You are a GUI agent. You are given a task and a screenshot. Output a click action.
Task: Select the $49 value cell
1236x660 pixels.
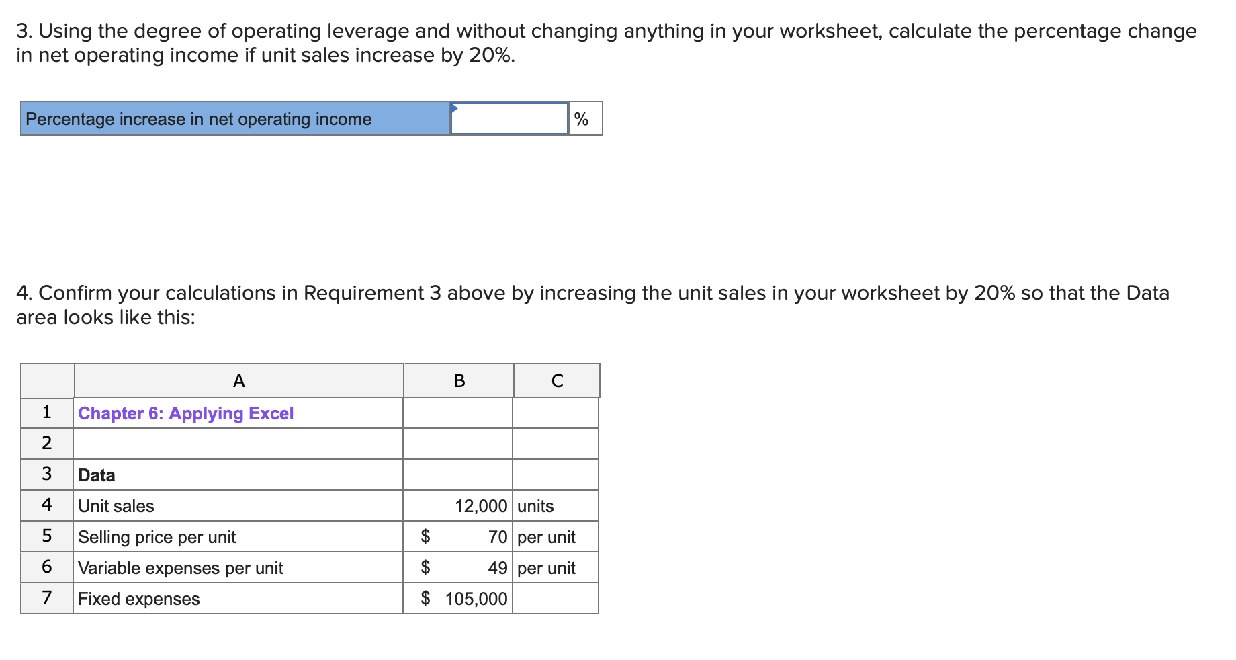tap(459, 567)
